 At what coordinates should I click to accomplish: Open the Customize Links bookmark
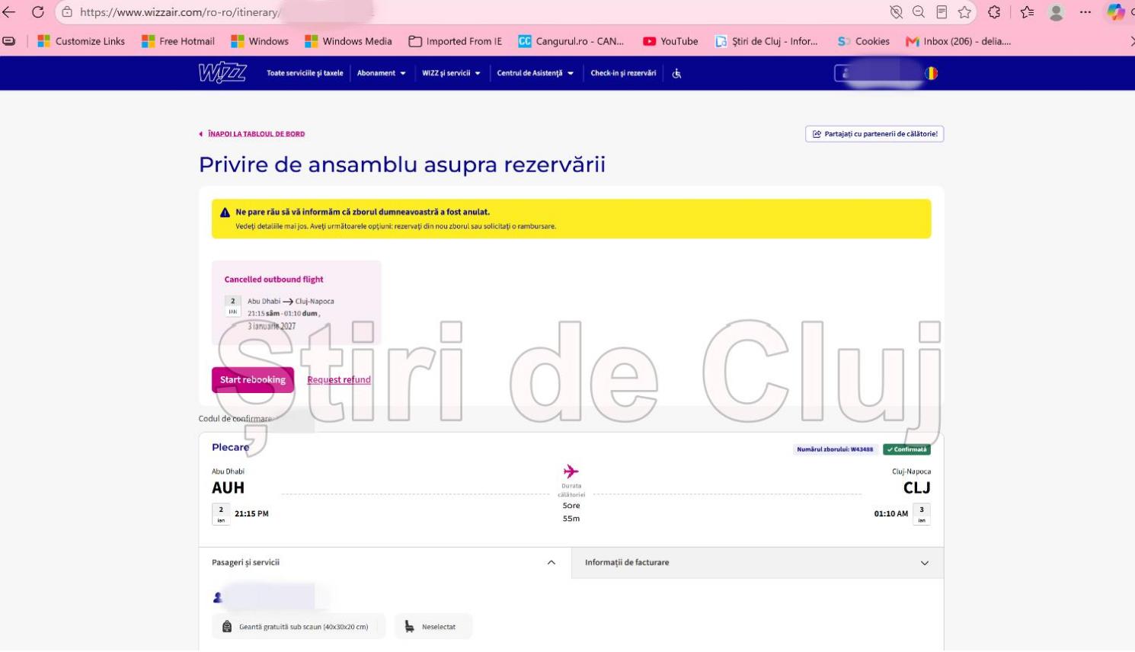81,41
